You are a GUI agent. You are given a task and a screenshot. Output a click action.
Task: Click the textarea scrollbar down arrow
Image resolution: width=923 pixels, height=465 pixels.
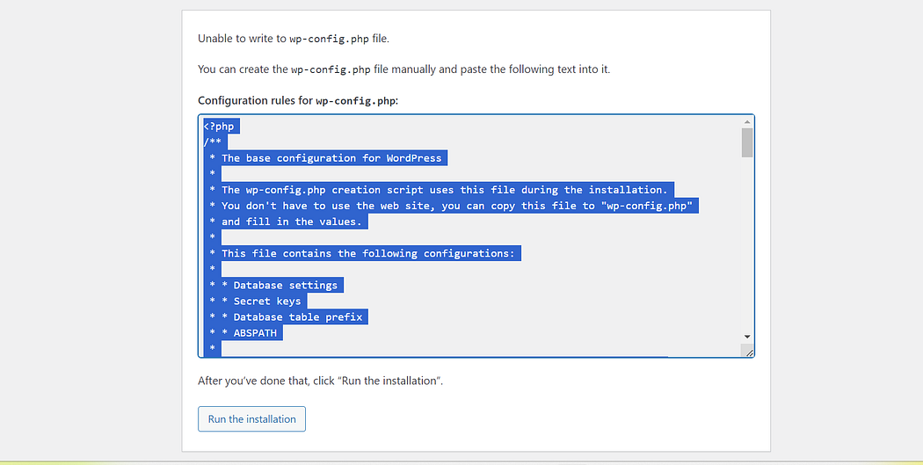pyautogui.click(x=747, y=337)
